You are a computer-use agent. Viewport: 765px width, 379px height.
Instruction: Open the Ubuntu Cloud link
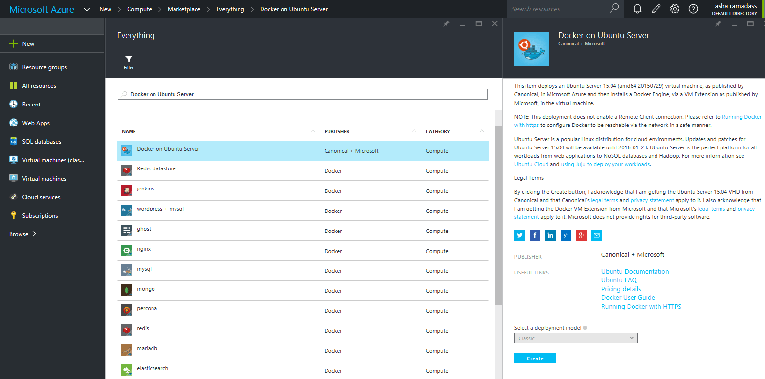pos(531,164)
